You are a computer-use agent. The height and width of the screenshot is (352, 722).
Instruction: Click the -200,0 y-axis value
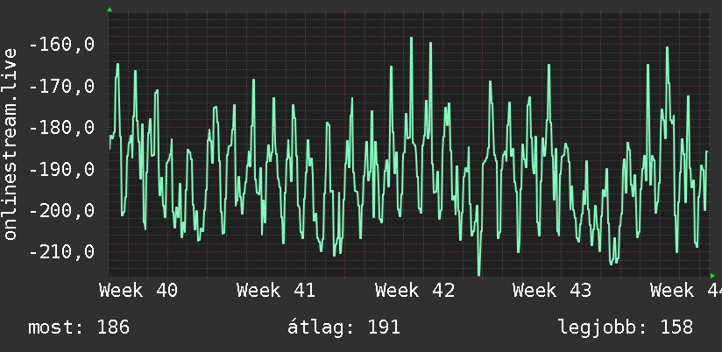tap(61, 211)
